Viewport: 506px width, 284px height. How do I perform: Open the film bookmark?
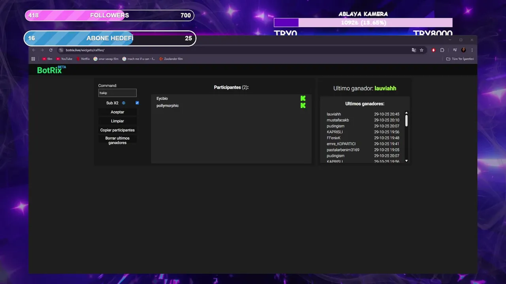point(47,59)
